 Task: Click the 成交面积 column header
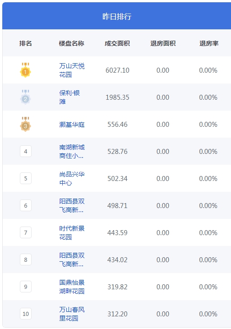(x=117, y=43)
